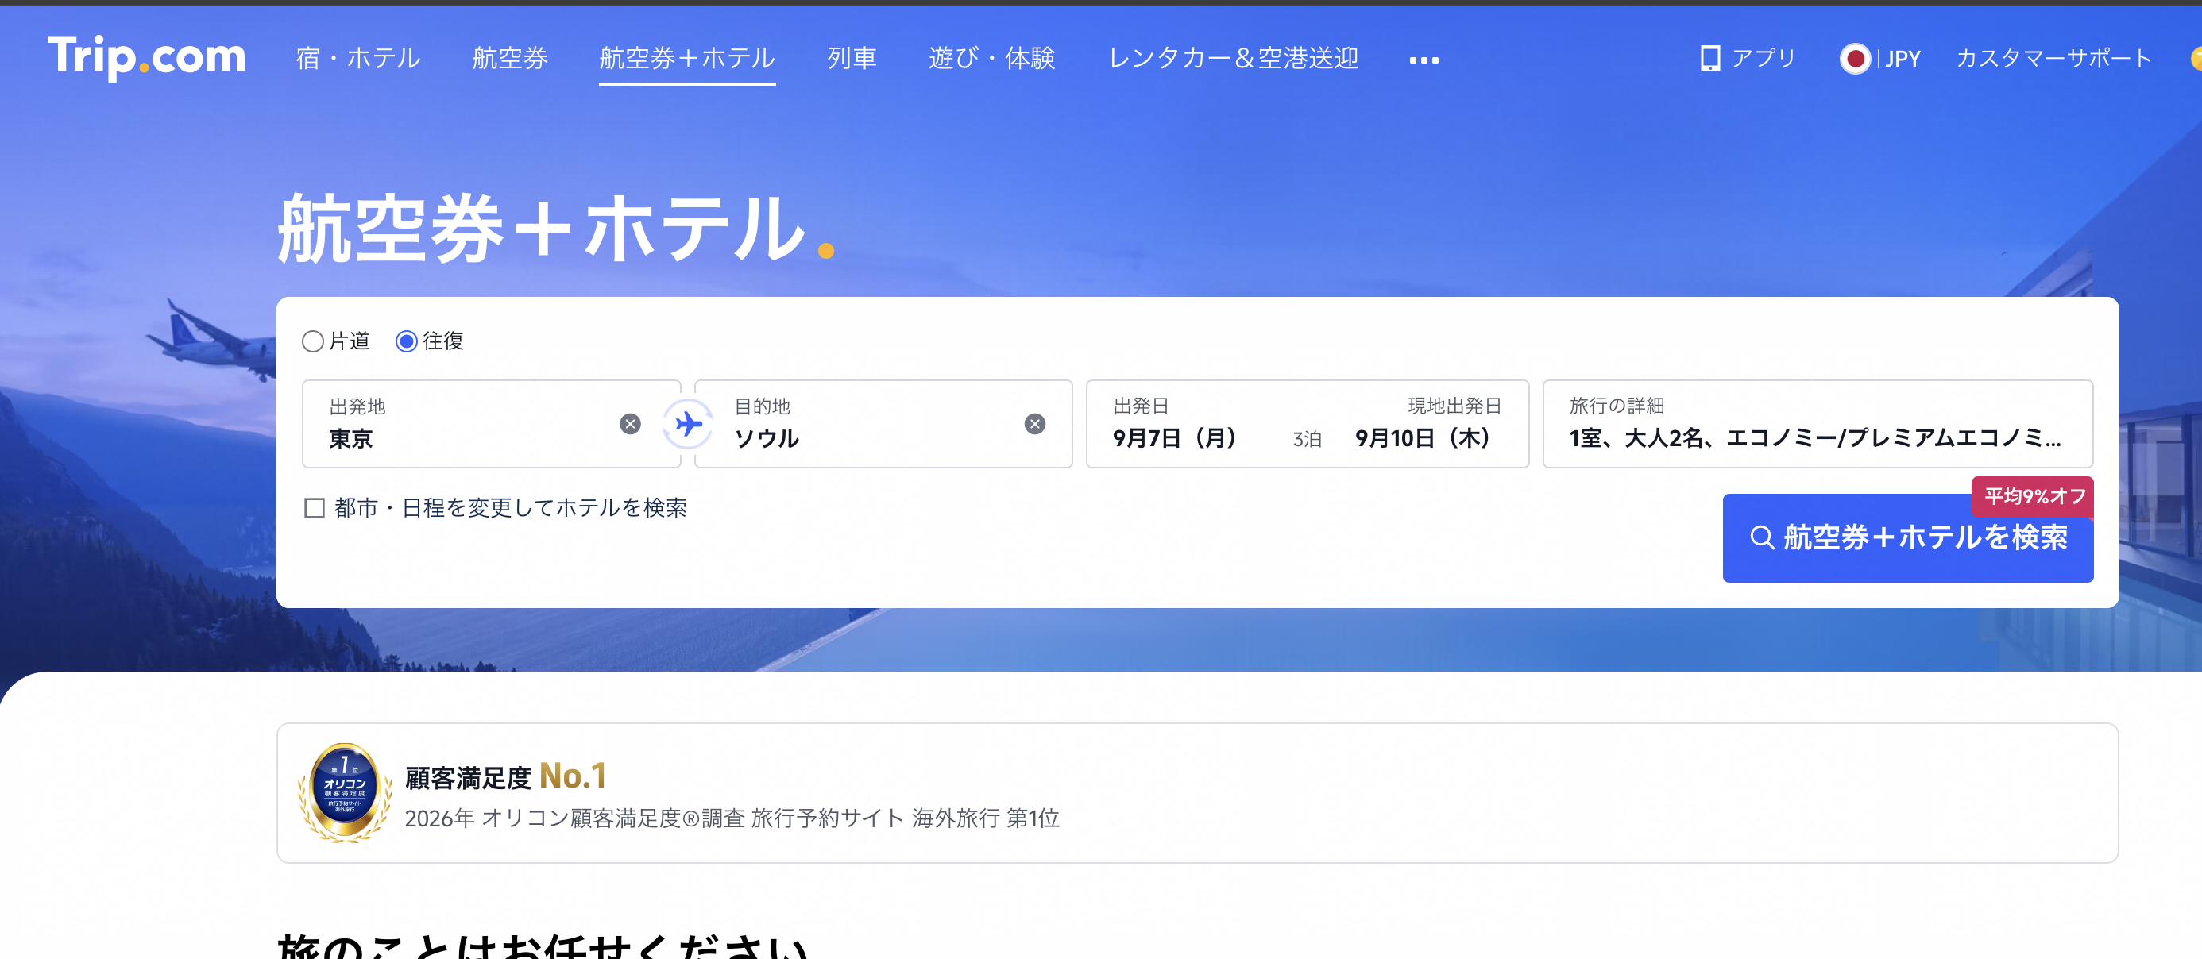Click the 3泊 nights label
The width and height of the screenshot is (2202, 959).
[x=1307, y=439]
